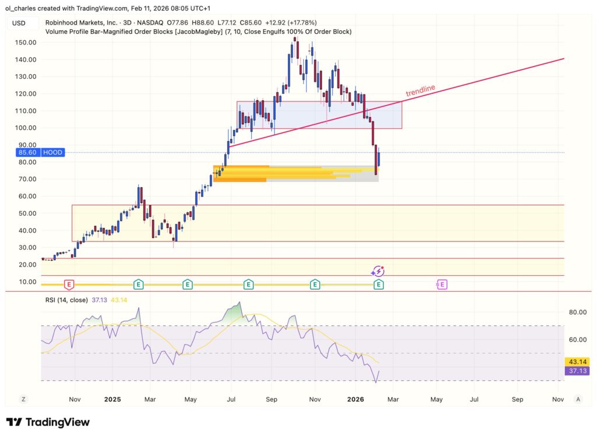Open the USD currency selector
The width and height of the screenshot is (597, 438).
coord(19,23)
